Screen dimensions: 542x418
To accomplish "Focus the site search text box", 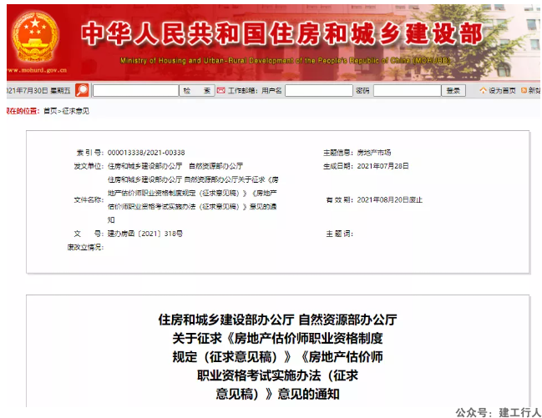I will click(136, 90).
